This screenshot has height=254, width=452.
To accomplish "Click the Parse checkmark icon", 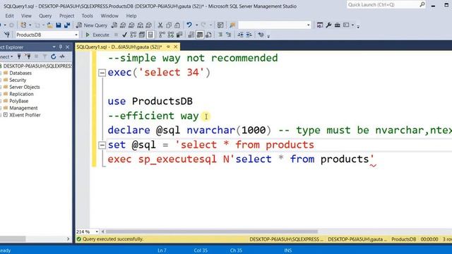I will pos(124,35).
